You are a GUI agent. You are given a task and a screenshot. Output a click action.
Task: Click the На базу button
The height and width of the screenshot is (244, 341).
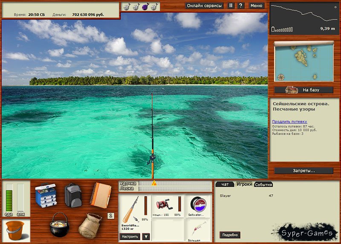coord(303,90)
